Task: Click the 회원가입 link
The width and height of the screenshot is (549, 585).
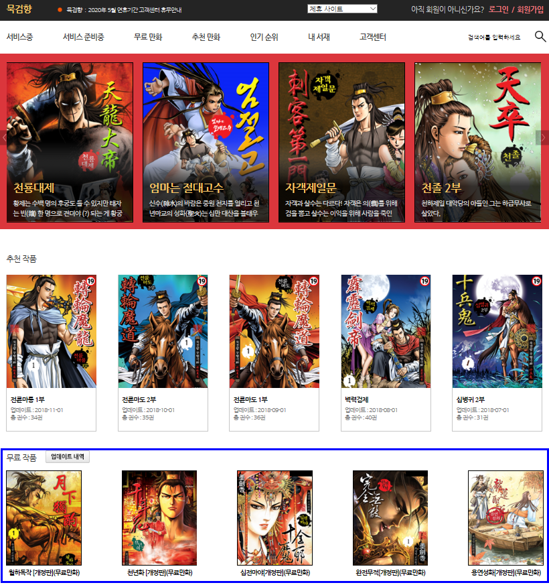Action: pyautogui.click(x=530, y=9)
